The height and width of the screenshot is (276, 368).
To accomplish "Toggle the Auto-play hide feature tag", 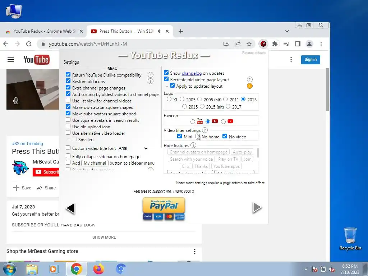I will pyautogui.click(x=242, y=152).
